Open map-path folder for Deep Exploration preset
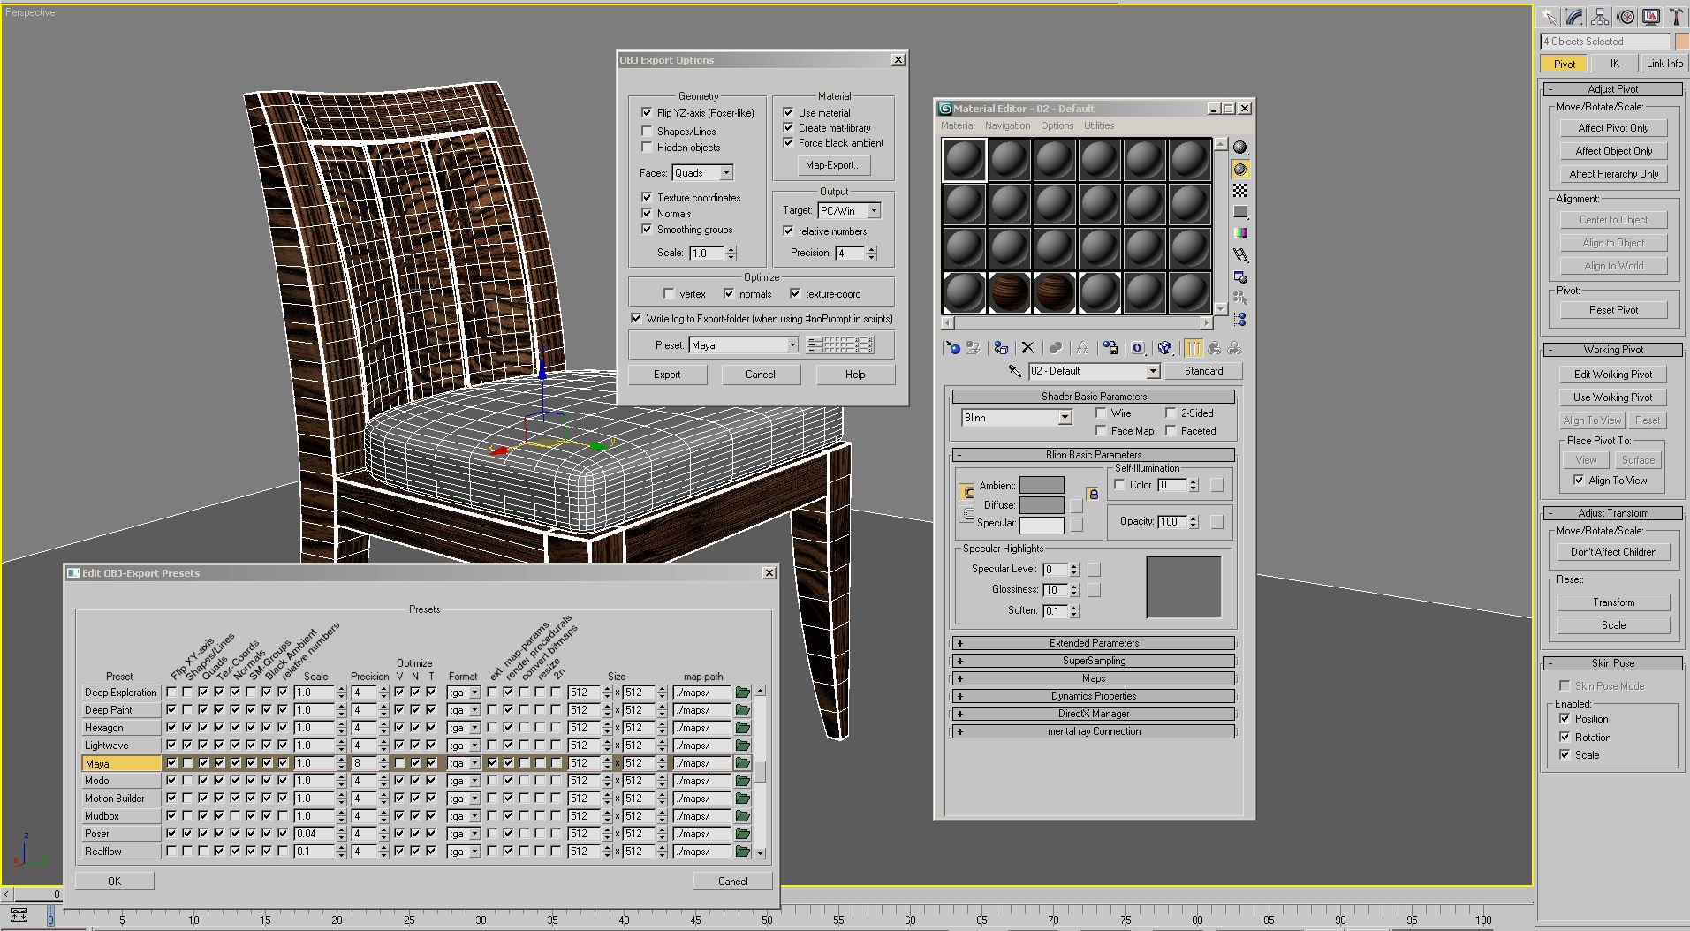Viewport: 1690px width, 931px height. pos(742,693)
